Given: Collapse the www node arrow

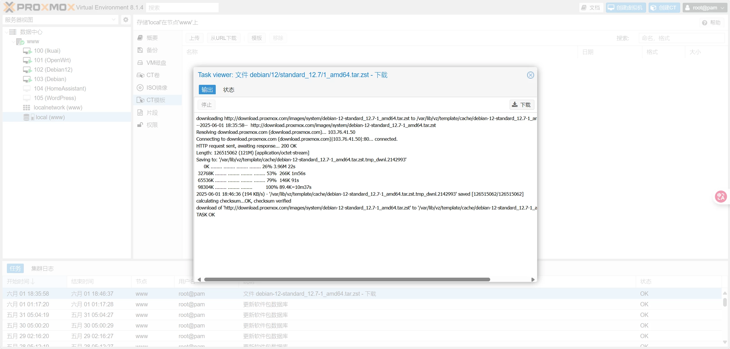Looking at the screenshot, I should coord(13,42).
